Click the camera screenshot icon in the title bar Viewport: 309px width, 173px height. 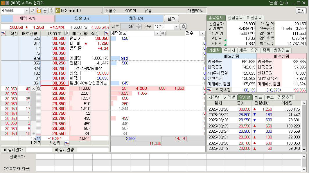click(282, 3)
